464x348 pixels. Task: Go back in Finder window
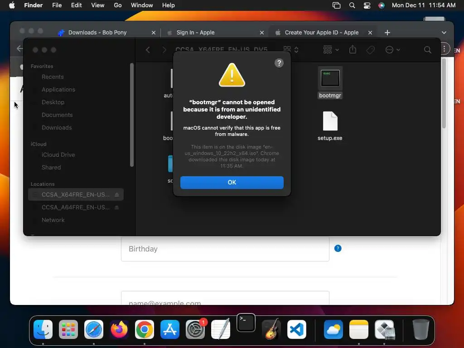point(148,50)
